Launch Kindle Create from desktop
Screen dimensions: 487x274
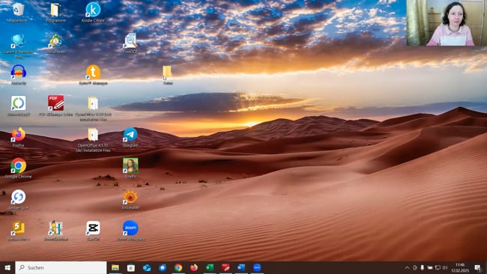(x=93, y=13)
